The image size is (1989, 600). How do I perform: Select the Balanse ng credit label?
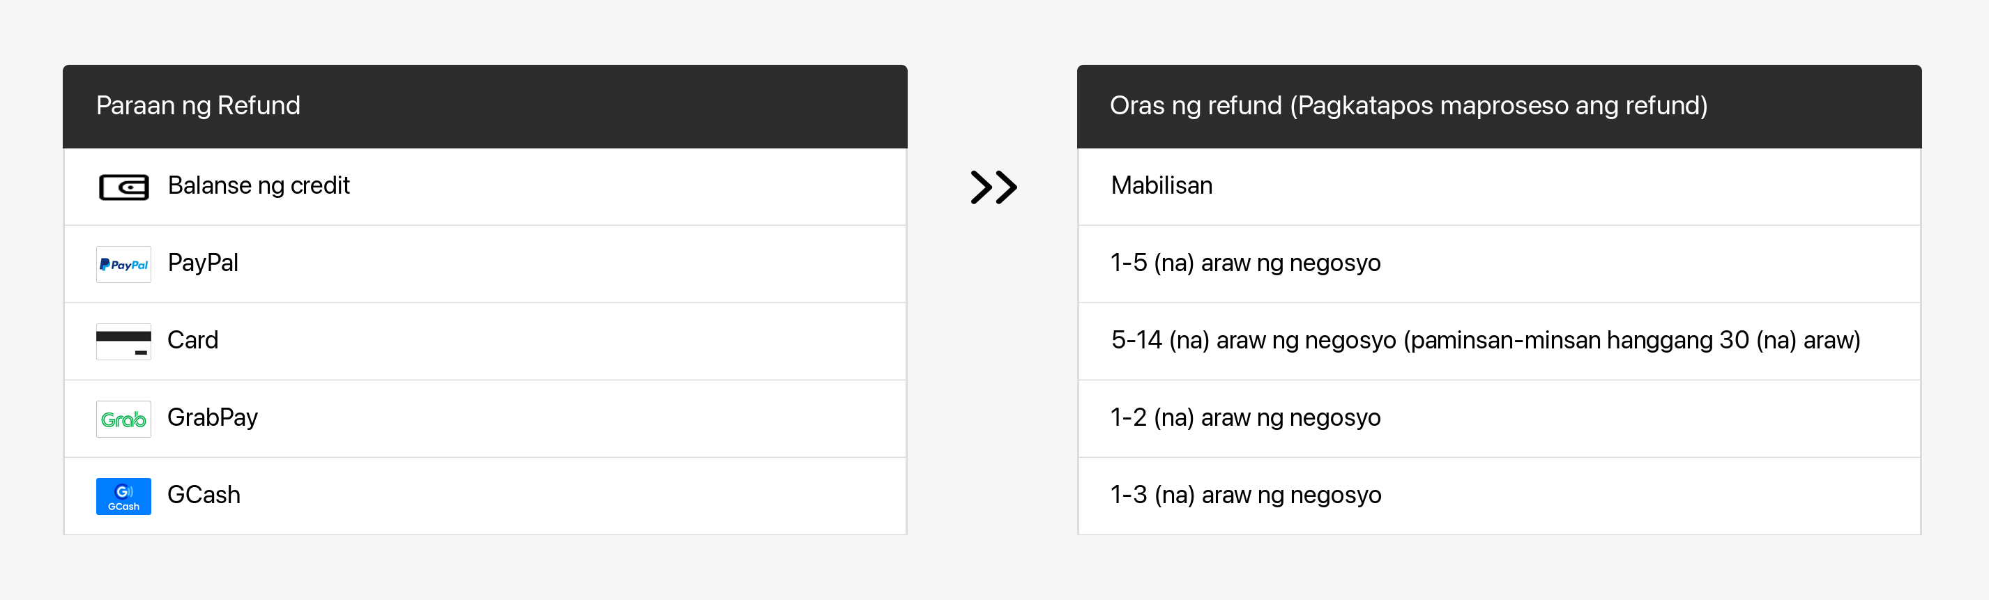pos(259,186)
